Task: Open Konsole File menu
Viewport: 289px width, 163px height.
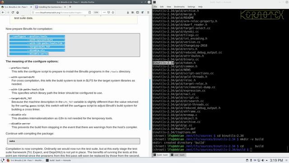Action: tap(155, 7)
